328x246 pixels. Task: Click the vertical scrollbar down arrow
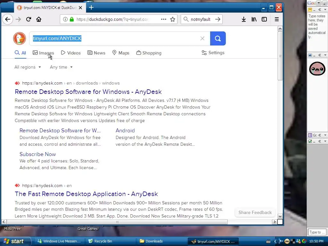click(x=280, y=216)
